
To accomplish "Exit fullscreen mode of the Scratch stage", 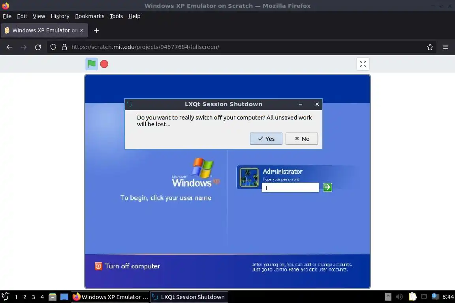I will (363, 64).
